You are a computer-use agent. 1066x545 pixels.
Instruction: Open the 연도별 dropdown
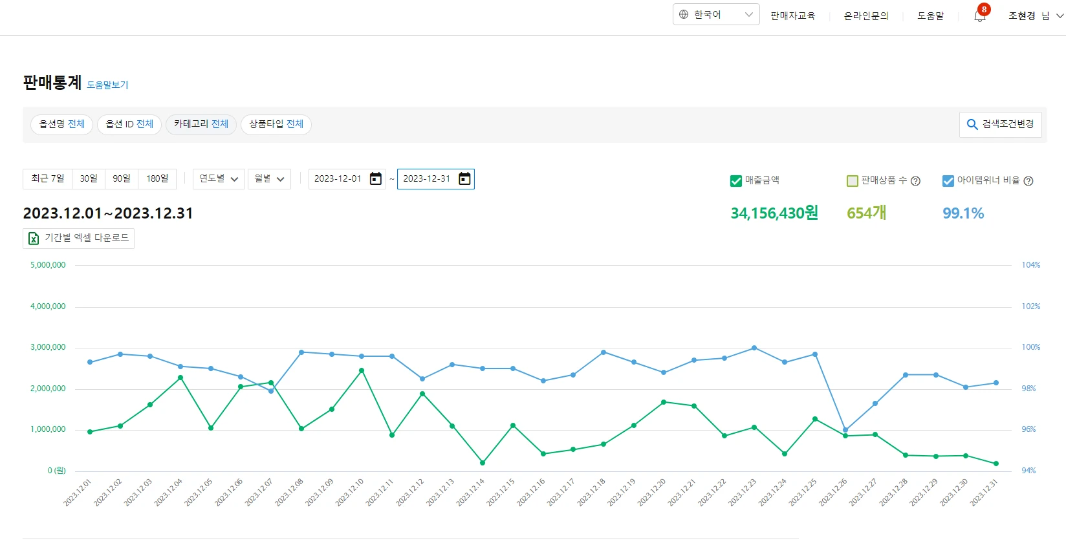tap(219, 179)
